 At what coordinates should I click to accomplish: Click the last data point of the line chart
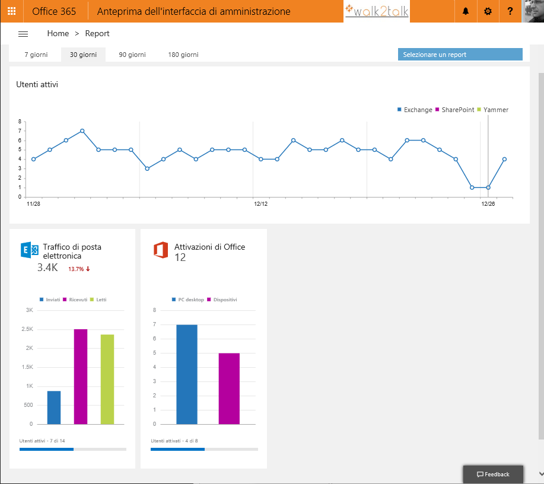(x=504, y=159)
